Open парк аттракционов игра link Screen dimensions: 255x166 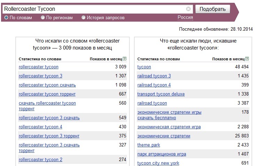click(162, 154)
